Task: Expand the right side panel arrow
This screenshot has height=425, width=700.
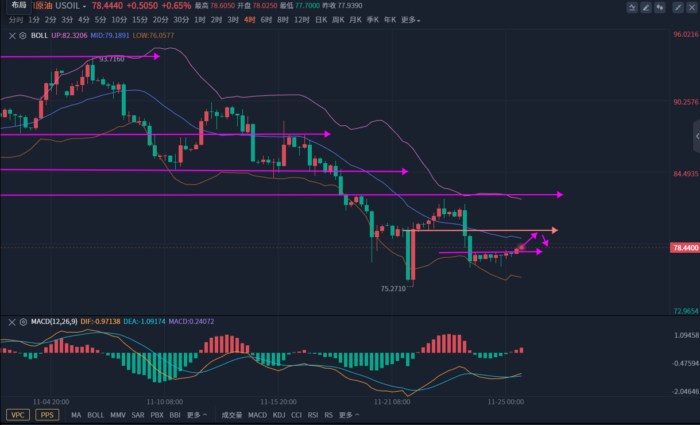Action: (x=697, y=136)
